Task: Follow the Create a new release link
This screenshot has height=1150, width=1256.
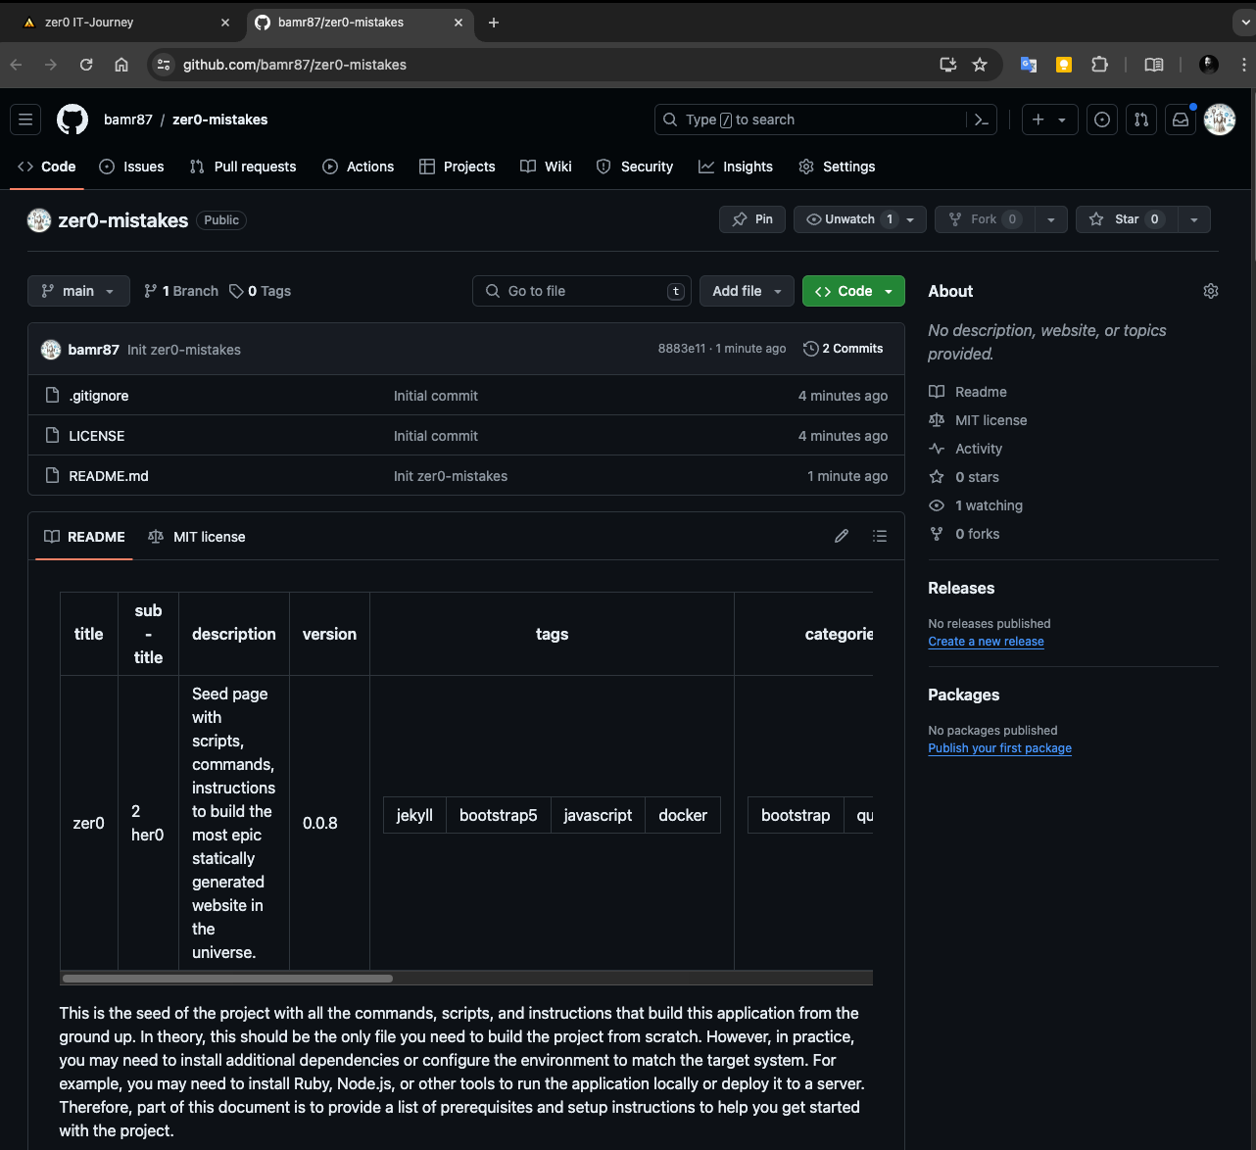Action: (986, 642)
